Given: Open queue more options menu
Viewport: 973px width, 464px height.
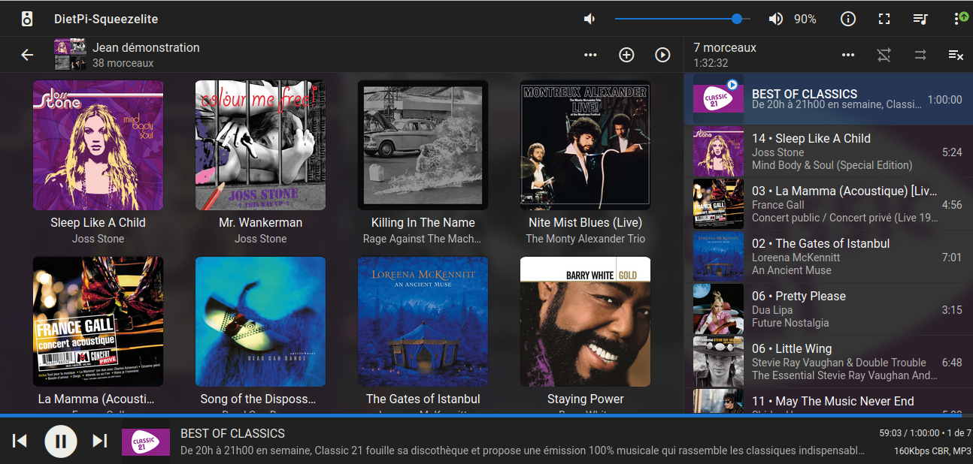Looking at the screenshot, I should (848, 55).
